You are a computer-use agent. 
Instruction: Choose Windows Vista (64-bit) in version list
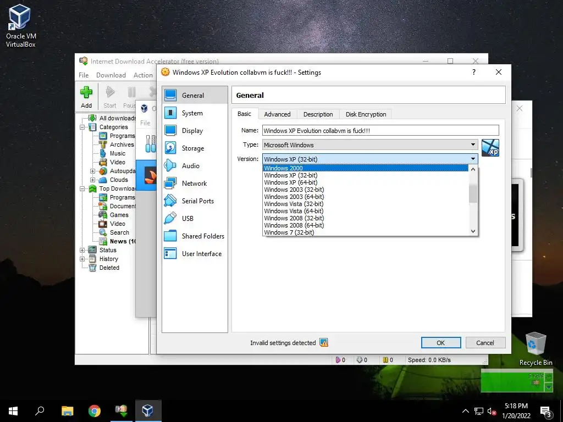(366, 211)
